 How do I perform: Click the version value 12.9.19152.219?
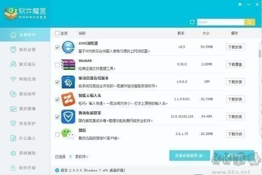coord(182,117)
